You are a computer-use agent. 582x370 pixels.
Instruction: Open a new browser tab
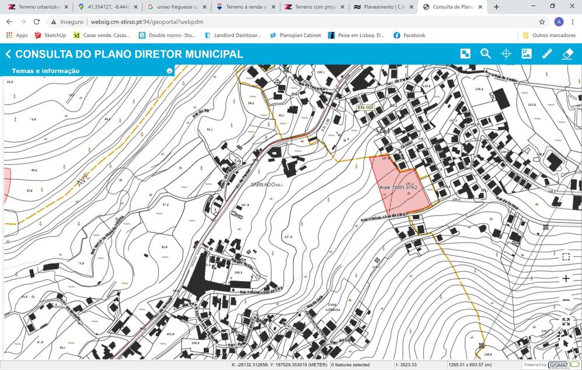click(x=496, y=6)
